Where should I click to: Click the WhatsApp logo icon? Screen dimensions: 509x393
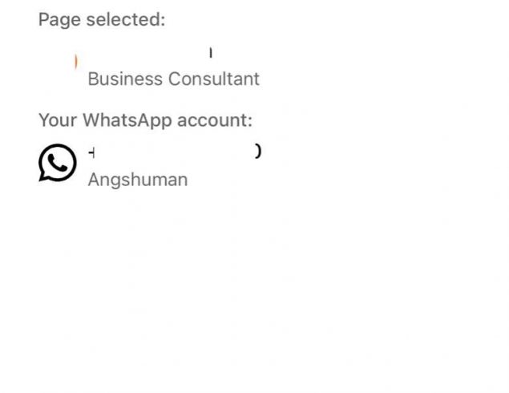tap(58, 163)
